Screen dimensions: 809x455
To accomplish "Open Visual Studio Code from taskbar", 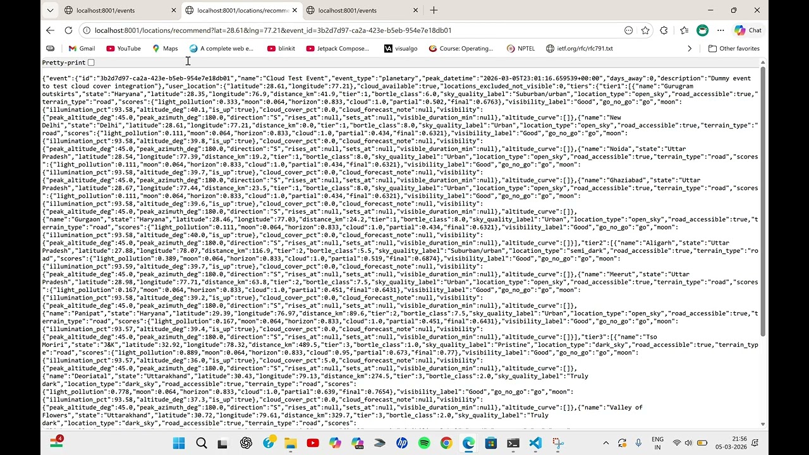I will (x=535, y=443).
